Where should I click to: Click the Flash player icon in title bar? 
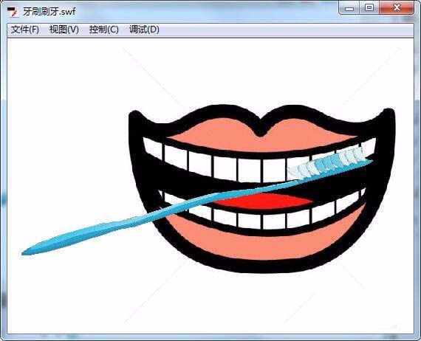click(13, 12)
